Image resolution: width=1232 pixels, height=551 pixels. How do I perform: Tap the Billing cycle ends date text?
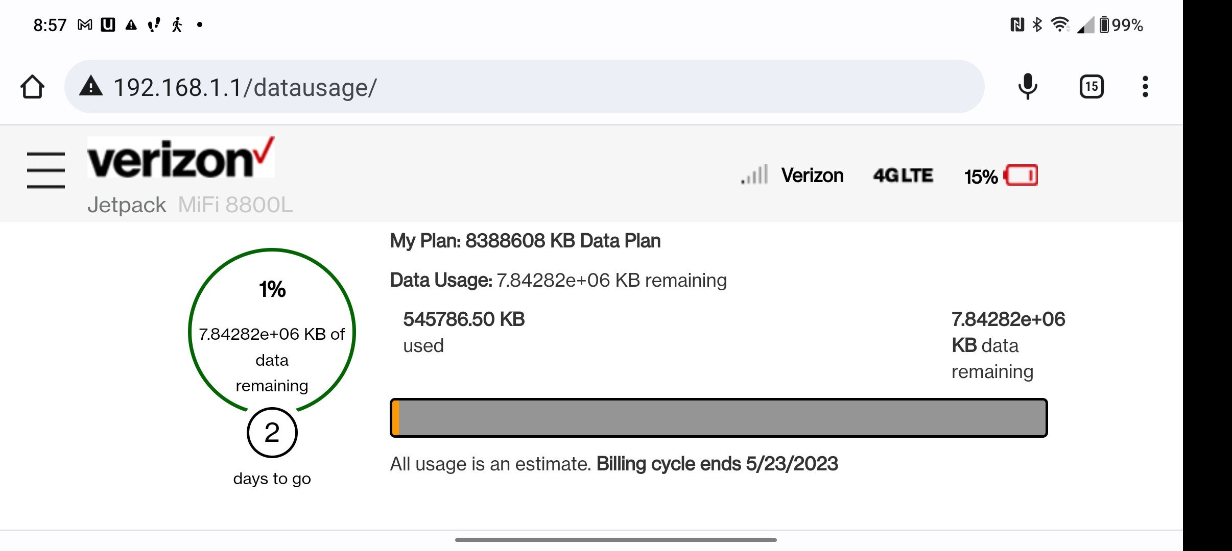click(x=717, y=464)
